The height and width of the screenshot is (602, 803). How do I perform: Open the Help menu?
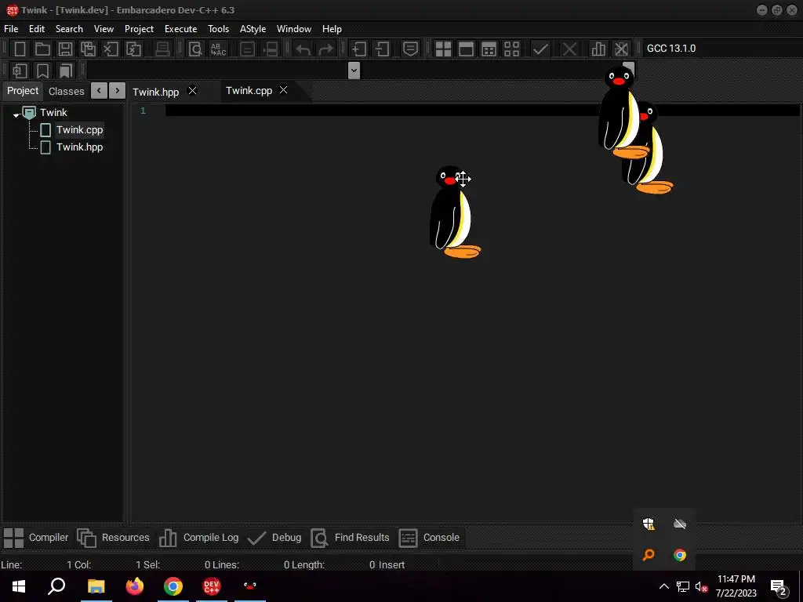[332, 29]
